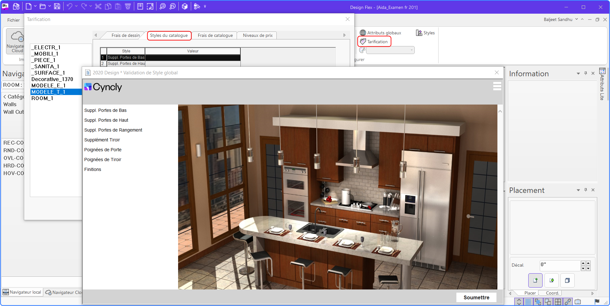Click the lock and cursor selection icon
This screenshot has height=306, width=610.
[x=197, y=6]
